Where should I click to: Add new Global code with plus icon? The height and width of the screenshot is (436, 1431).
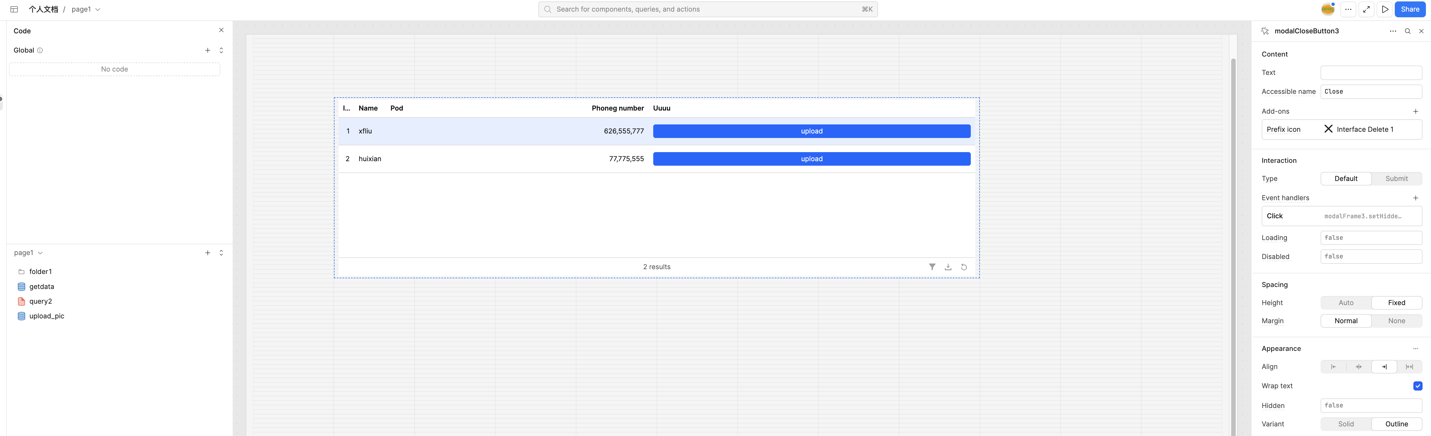click(x=208, y=51)
